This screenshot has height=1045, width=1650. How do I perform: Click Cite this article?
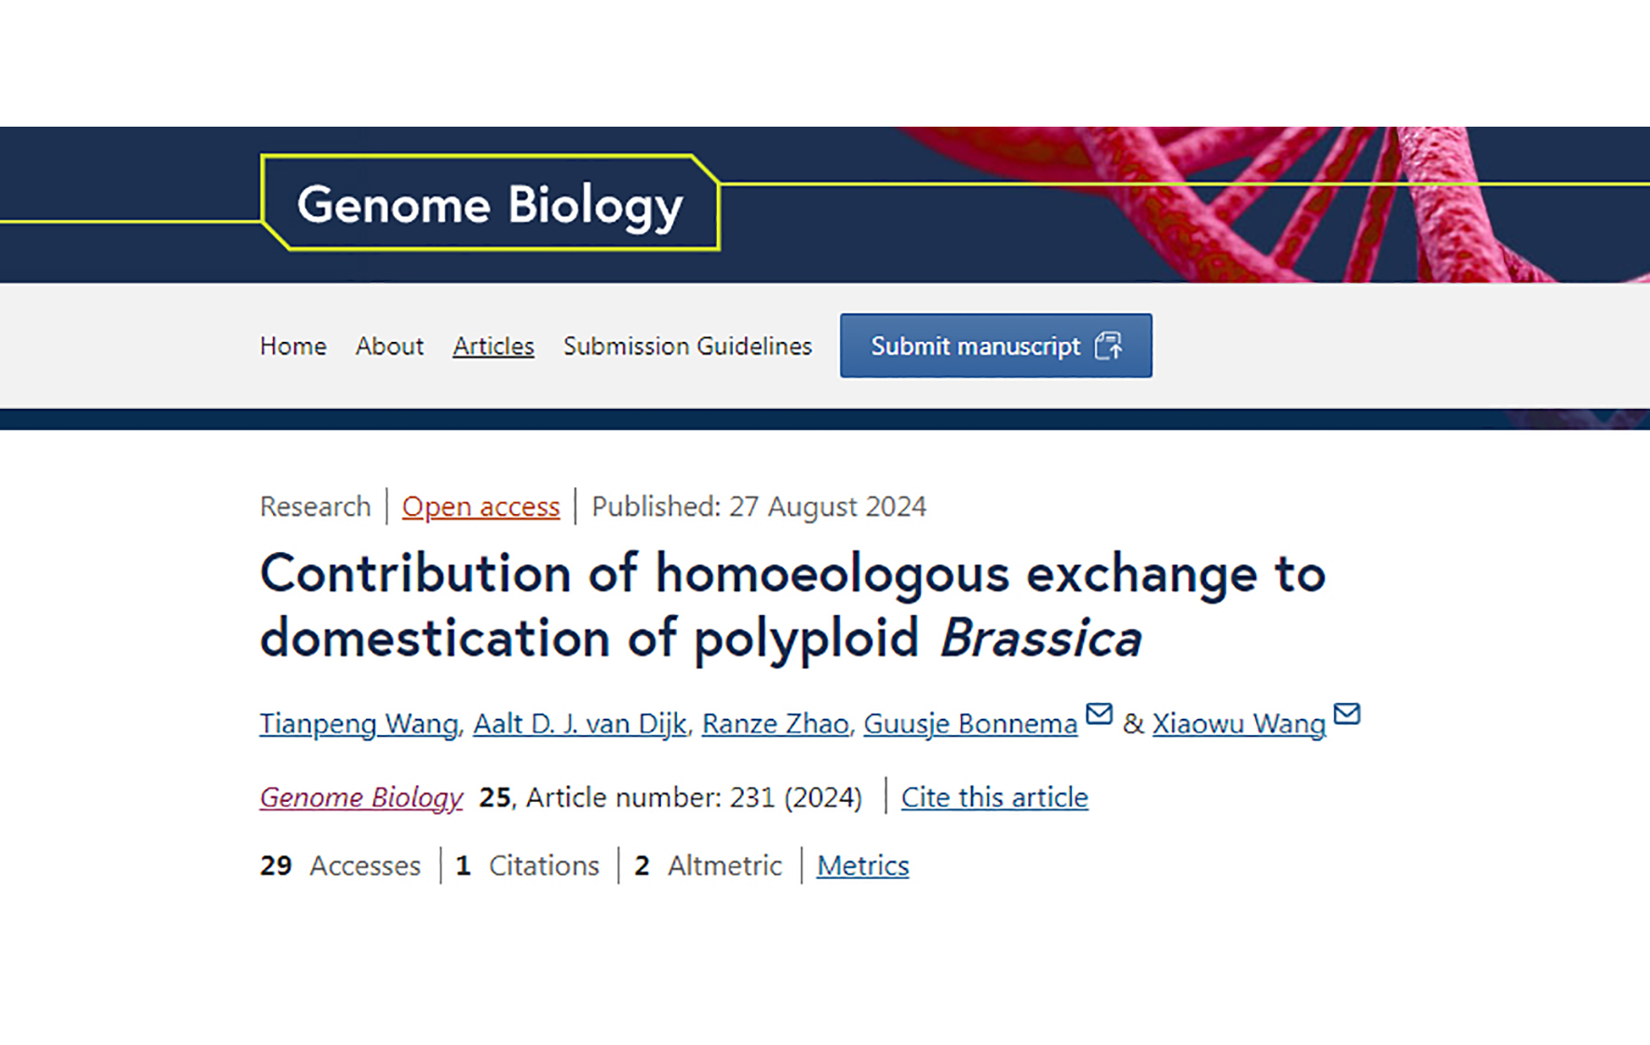tap(994, 797)
